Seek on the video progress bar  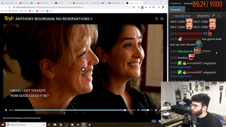[x=72, y=110]
